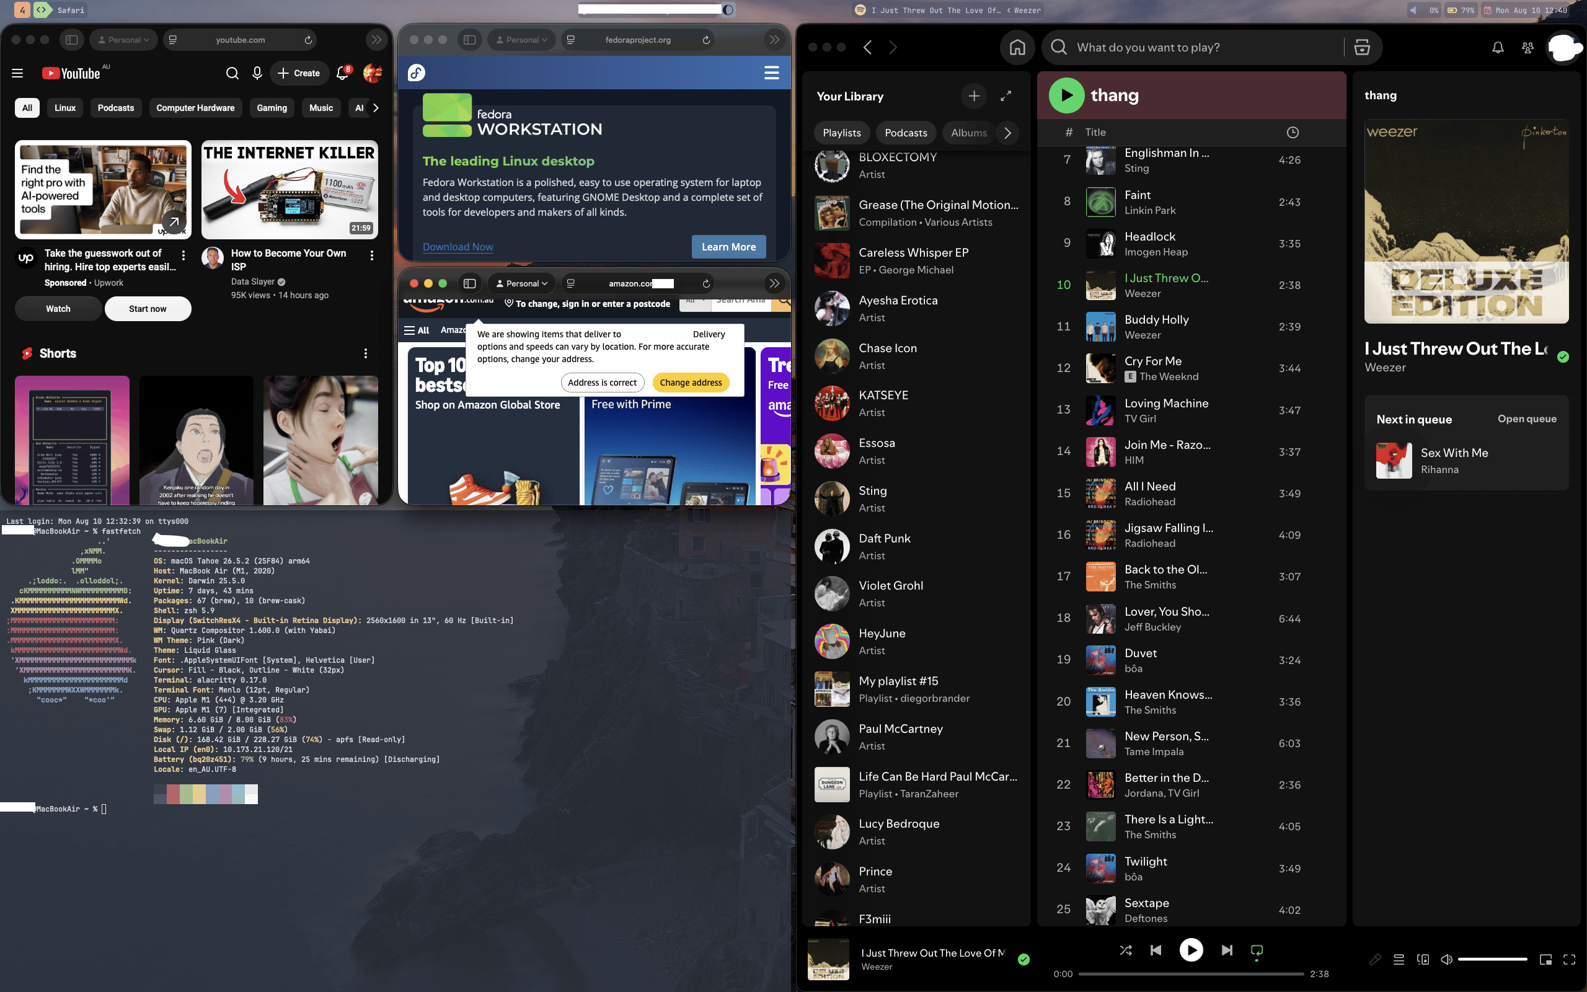
Task: Click Change address on Amazon
Action: 691,383
